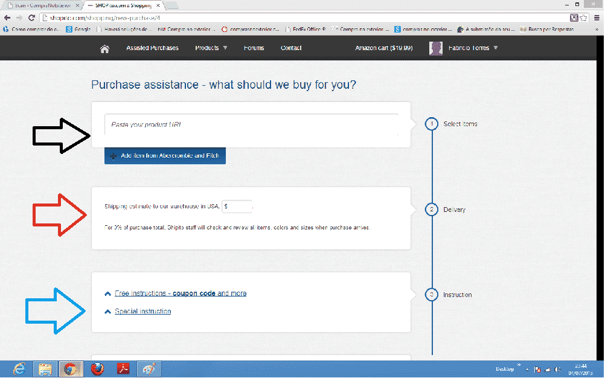Bookmark this page with the star icon

click(583, 18)
